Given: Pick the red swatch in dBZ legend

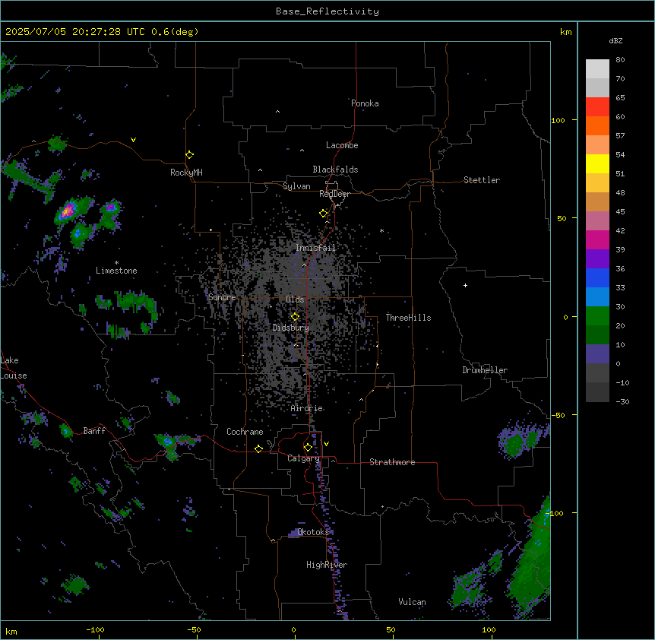Looking at the screenshot, I should click(597, 106).
